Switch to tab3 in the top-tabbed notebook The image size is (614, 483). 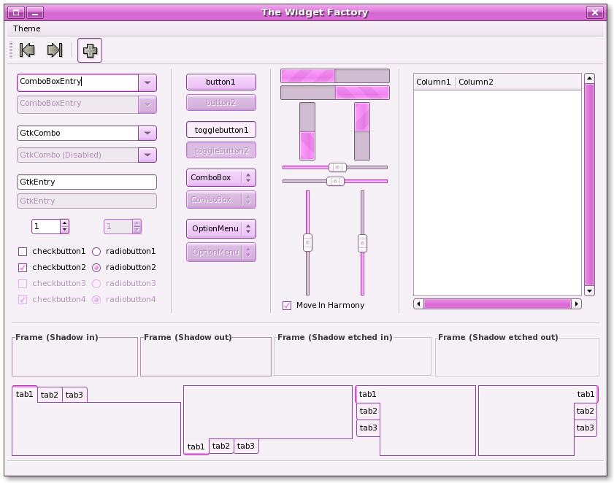74,395
